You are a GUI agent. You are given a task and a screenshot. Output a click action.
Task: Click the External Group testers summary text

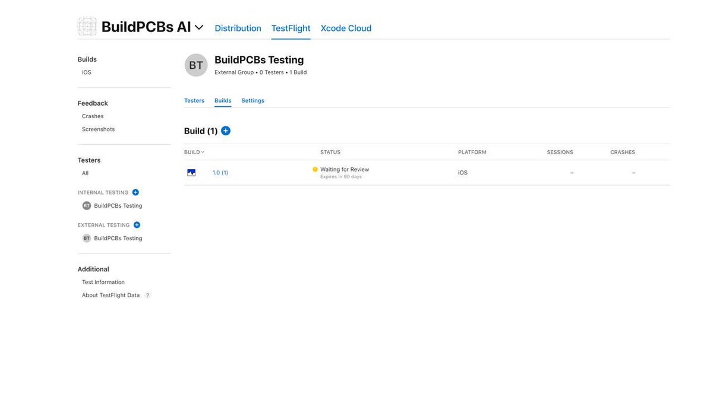click(x=261, y=72)
